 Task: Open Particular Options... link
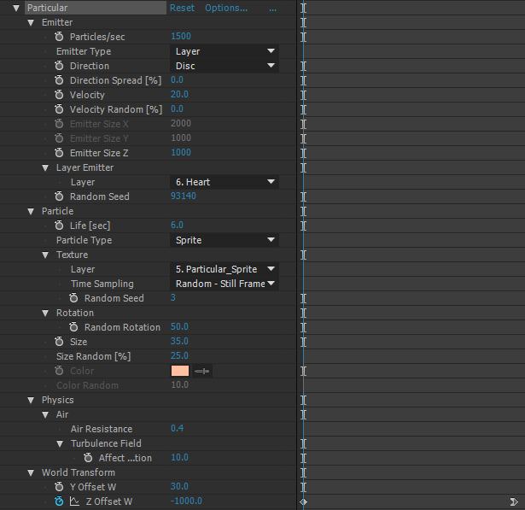point(226,8)
